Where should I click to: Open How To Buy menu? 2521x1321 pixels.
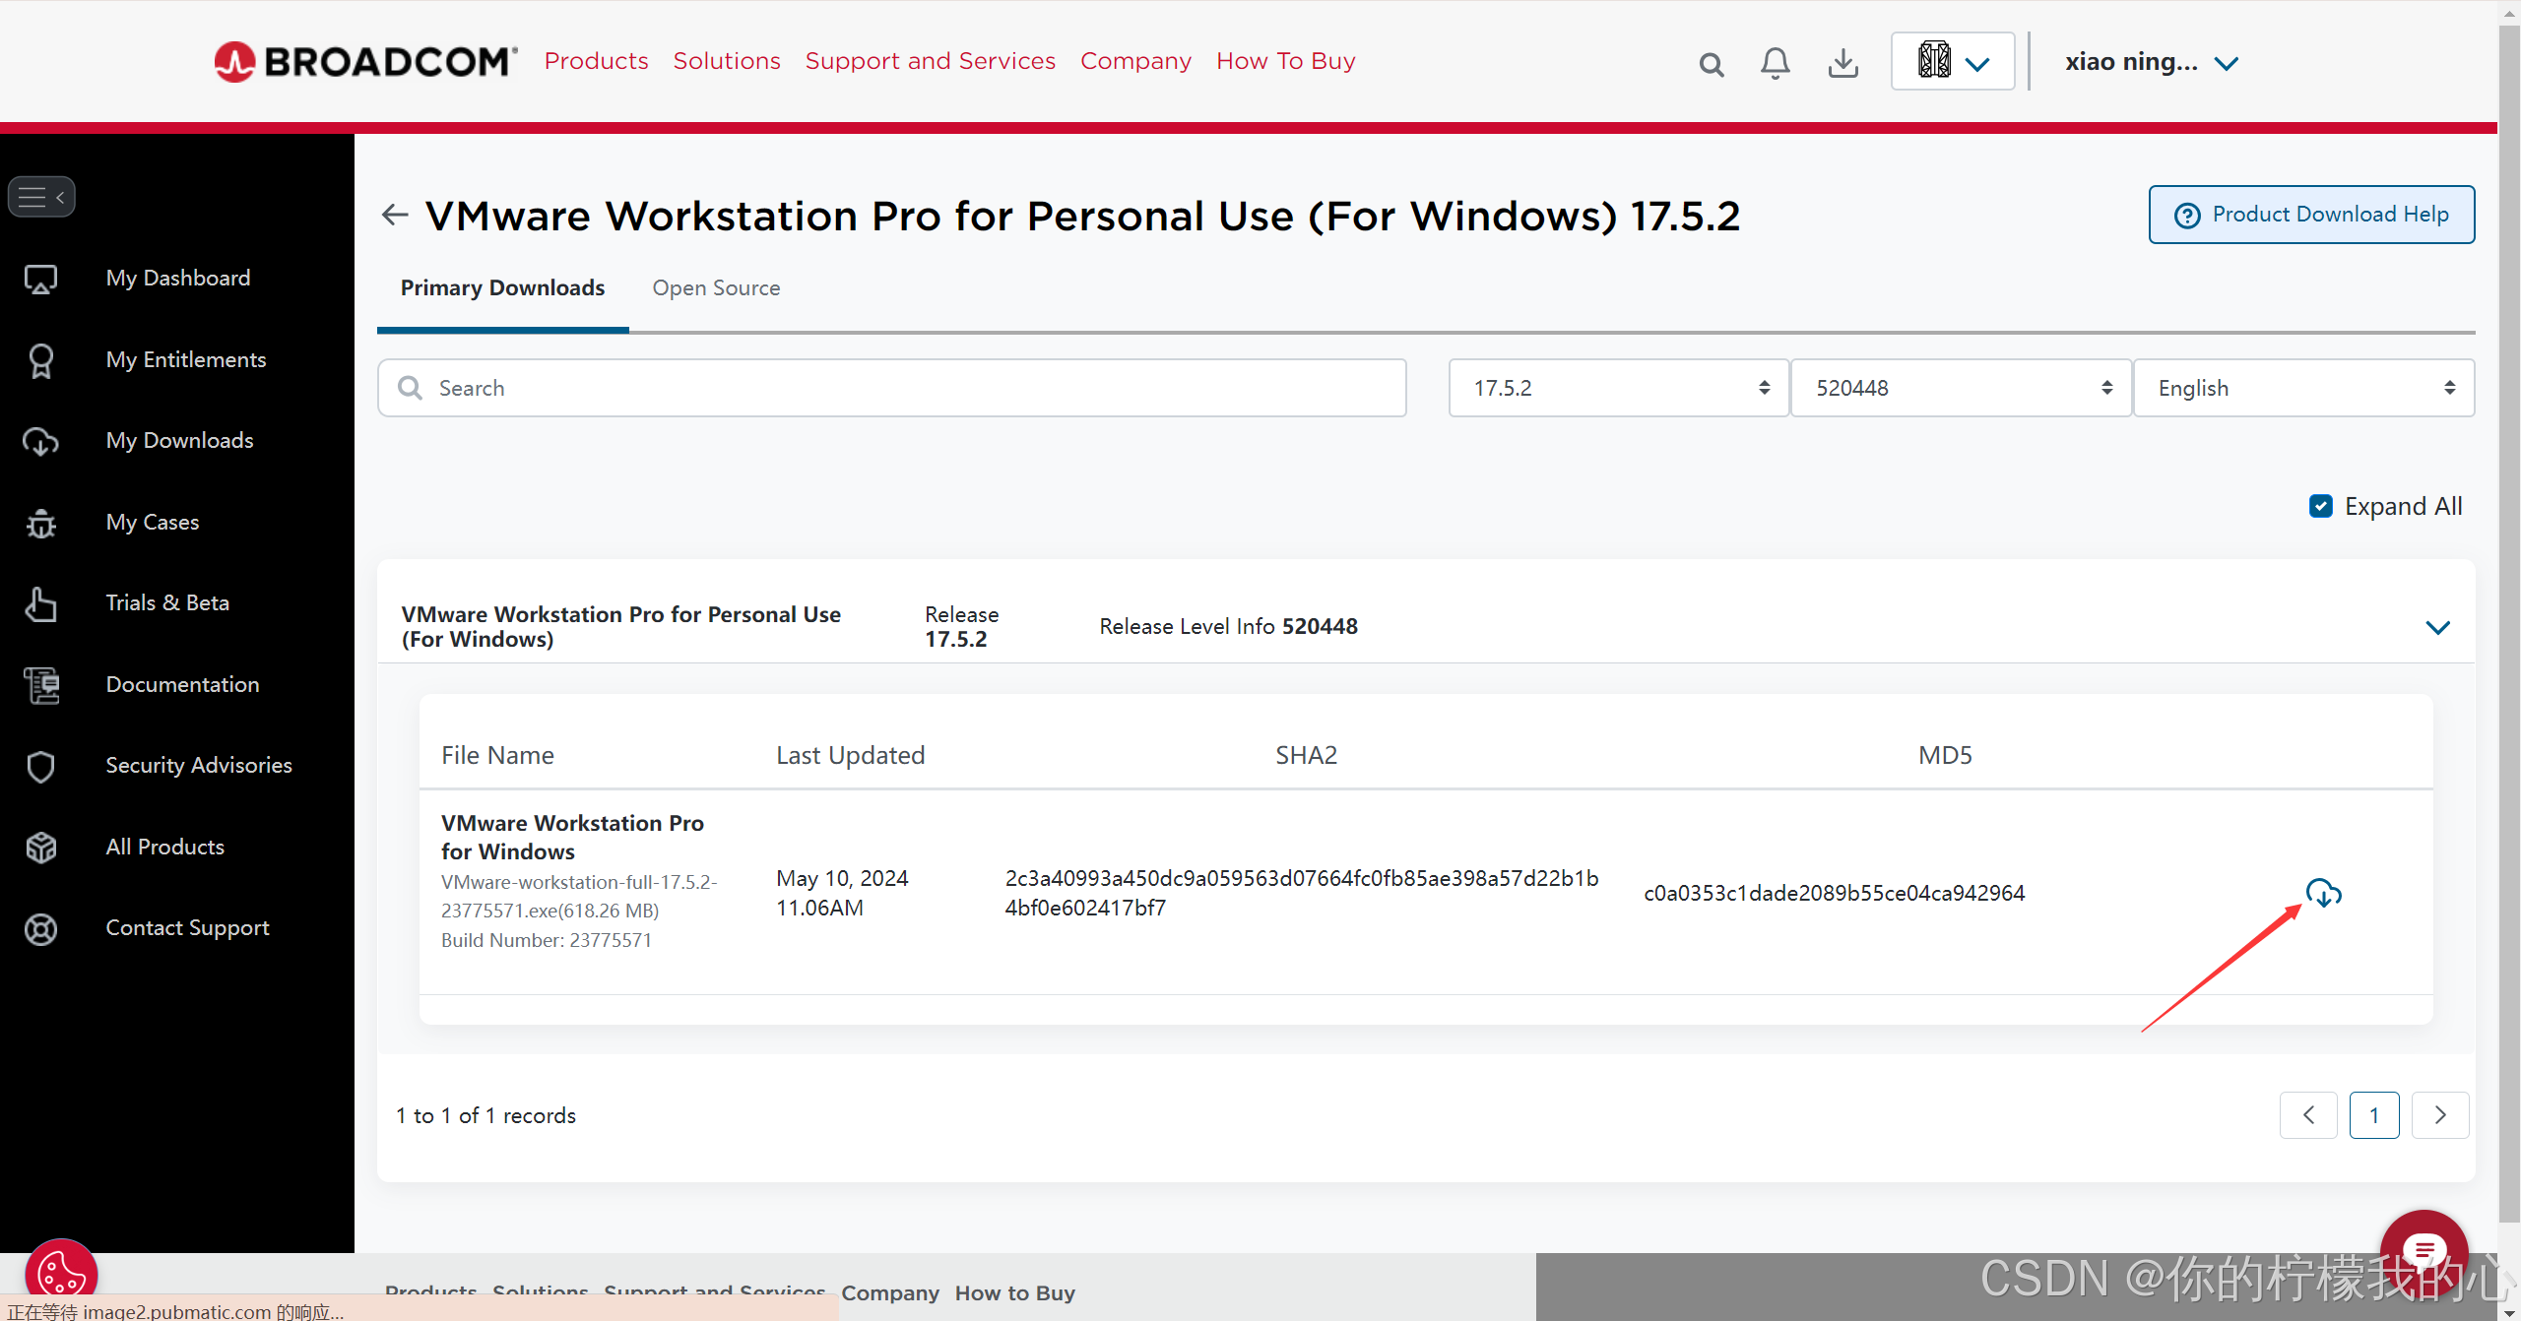pos(1285,61)
